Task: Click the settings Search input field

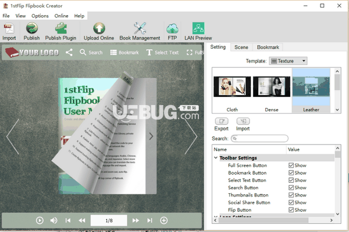Action: point(259,139)
